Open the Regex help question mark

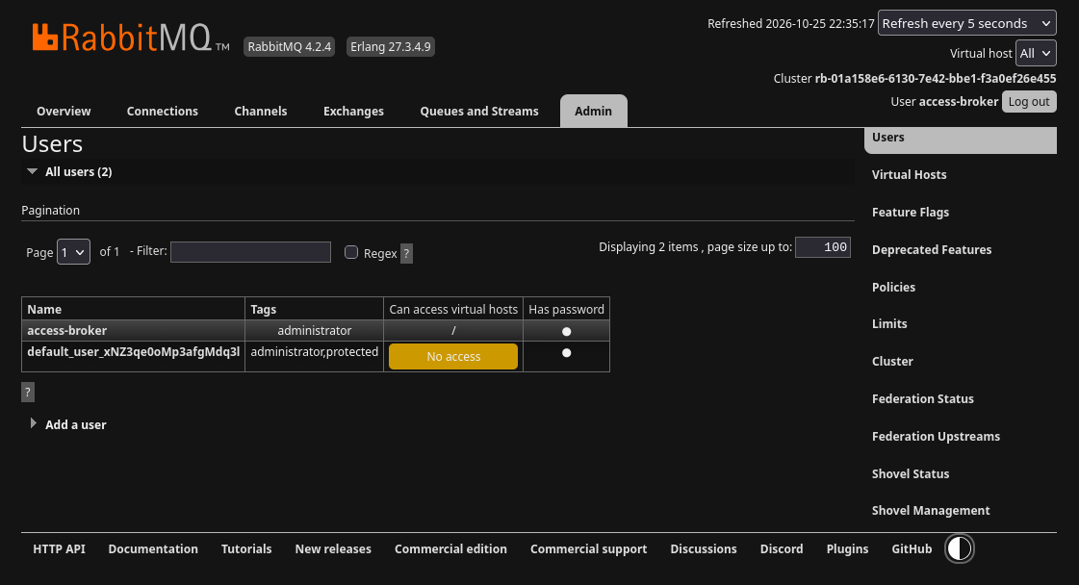407,253
